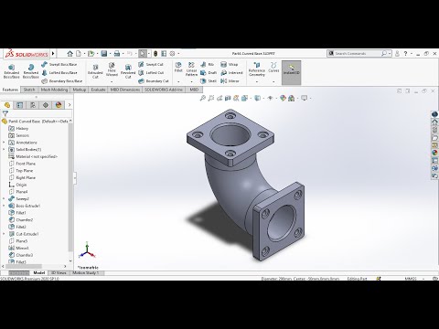The image size is (439, 329).
Task: Toggle the Instant3D button
Action: coord(292,72)
